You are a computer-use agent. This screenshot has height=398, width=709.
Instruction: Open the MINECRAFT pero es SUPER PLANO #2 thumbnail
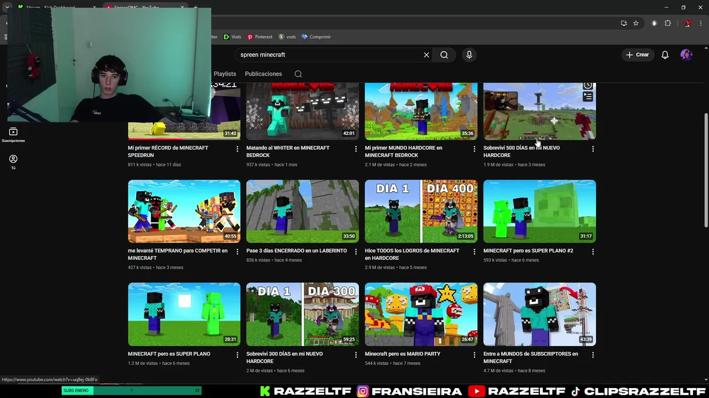(540, 211)
